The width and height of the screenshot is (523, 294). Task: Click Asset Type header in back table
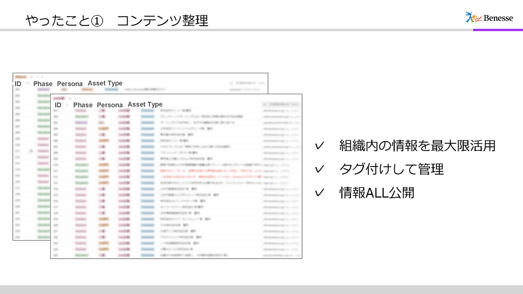[x=105, y=83]
